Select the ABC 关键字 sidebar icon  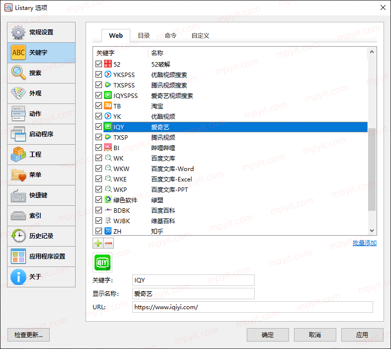(18, 53)
